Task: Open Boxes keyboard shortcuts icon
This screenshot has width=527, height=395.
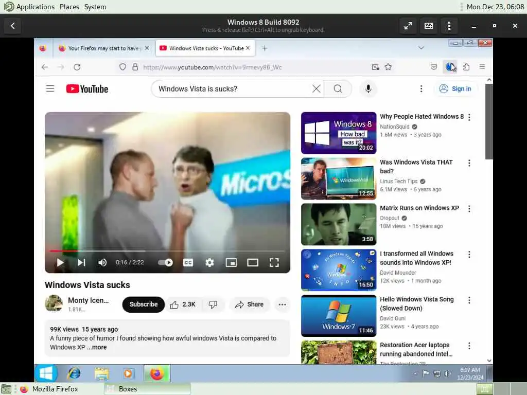Action: 429,26
